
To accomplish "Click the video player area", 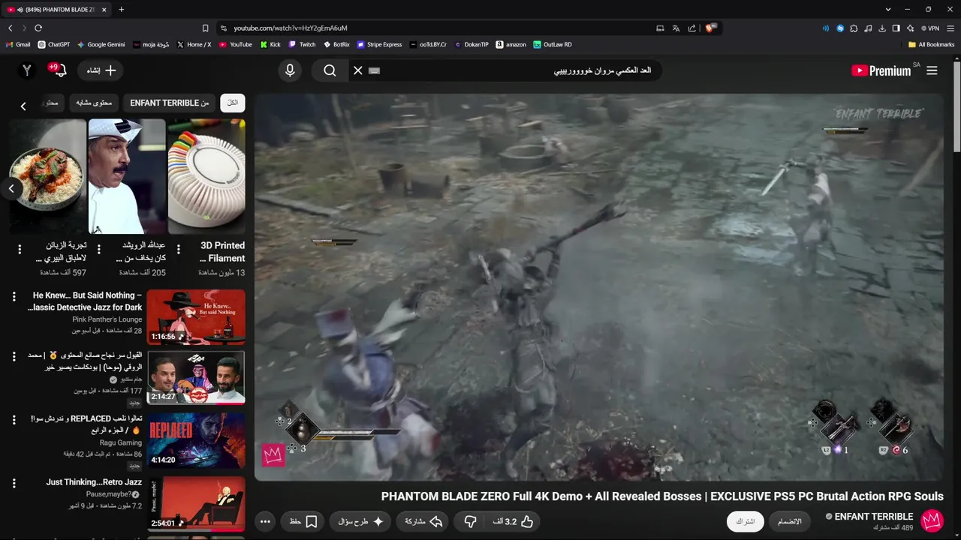I will click(x=599, y=286).
